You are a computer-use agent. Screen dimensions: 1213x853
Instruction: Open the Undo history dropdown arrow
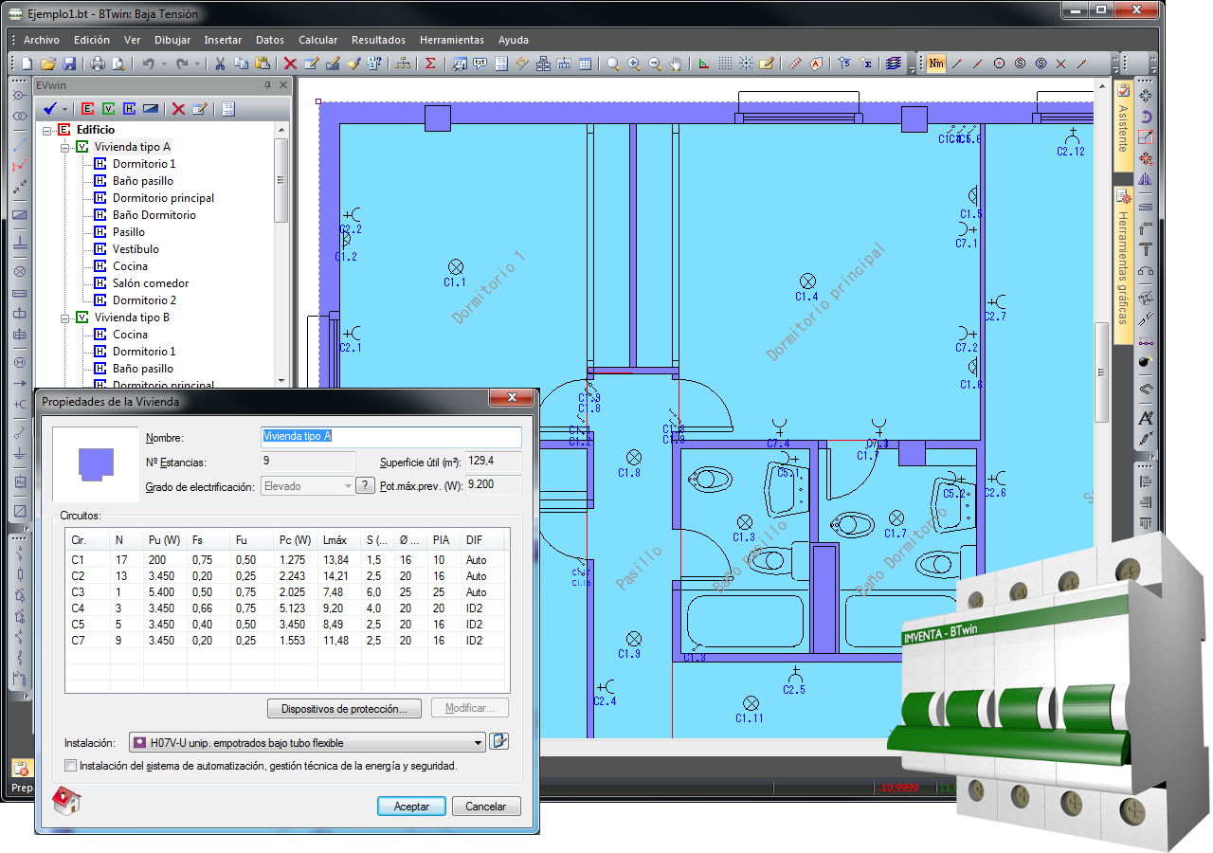(164, 64)
